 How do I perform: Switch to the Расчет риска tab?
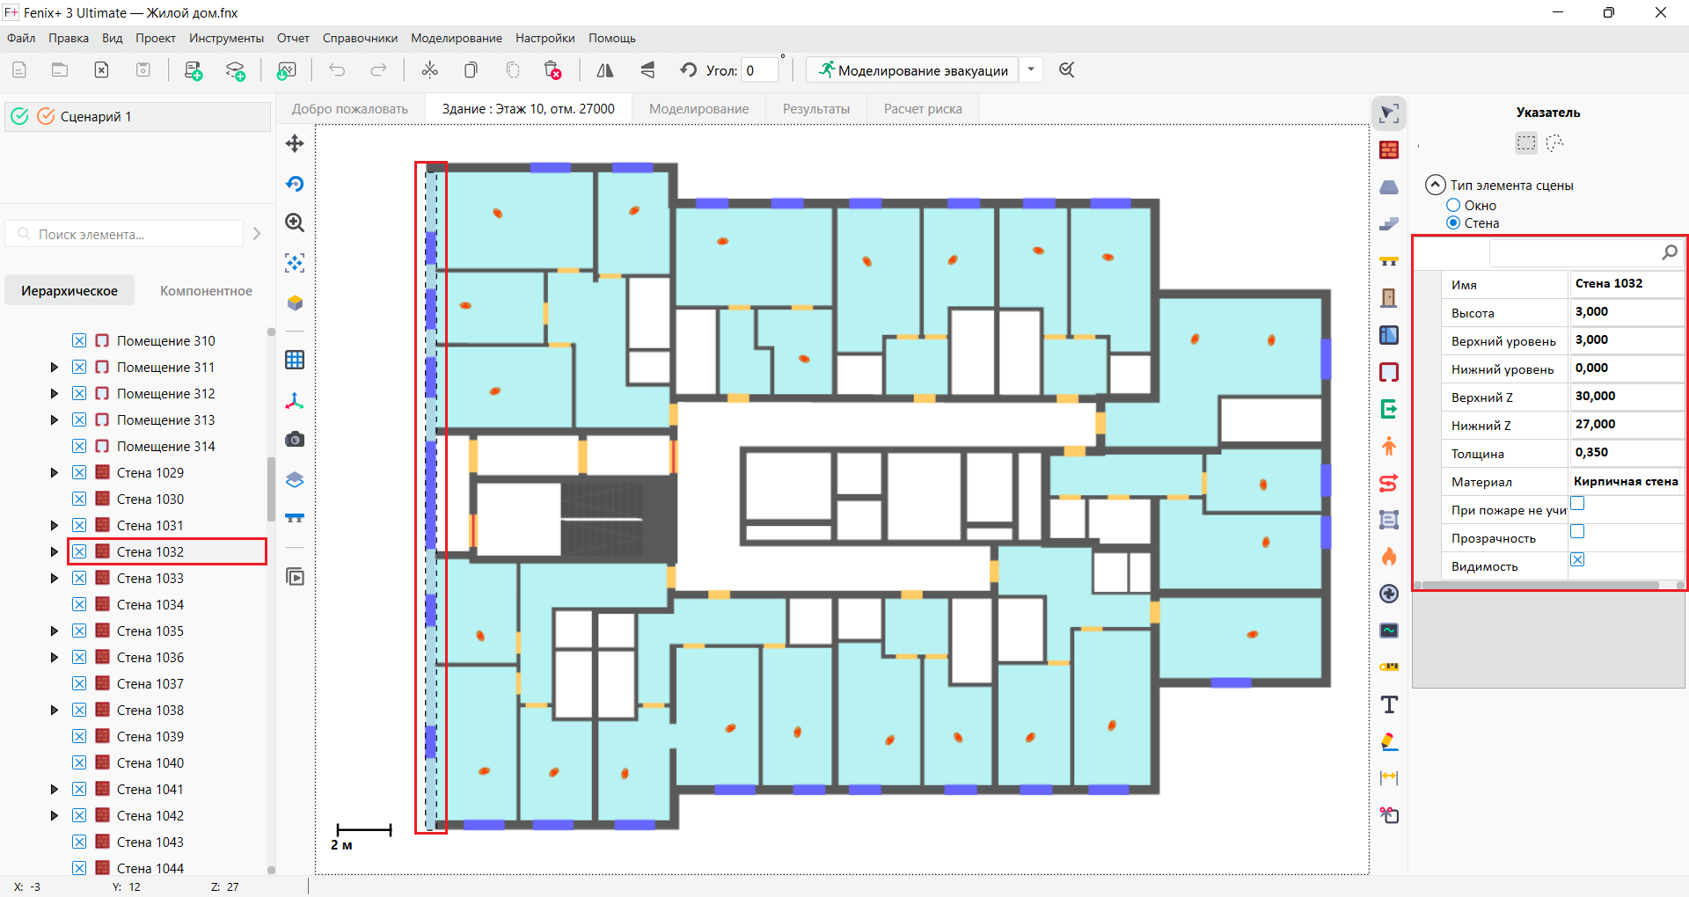click(x=923, y=109)
